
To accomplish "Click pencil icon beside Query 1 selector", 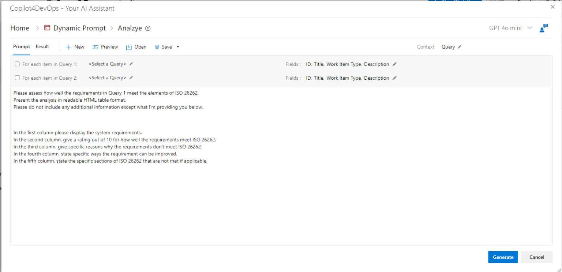I will coord(131,64).
